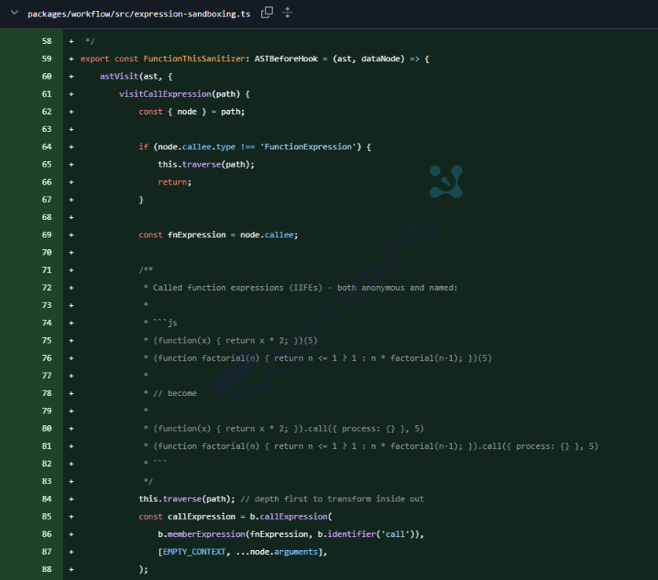
Task: Select line number 80
Action: (x=46, y=428)
